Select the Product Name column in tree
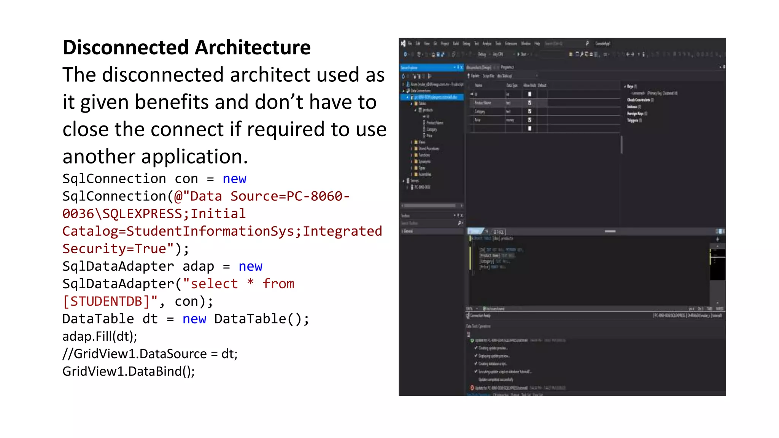The image size is (779, 438). pos(434,123)
